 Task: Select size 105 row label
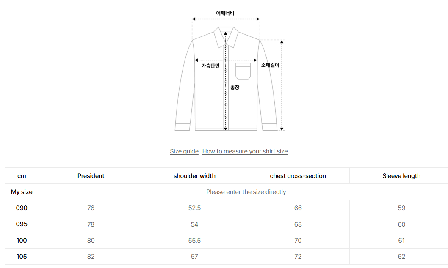point(21,256)
